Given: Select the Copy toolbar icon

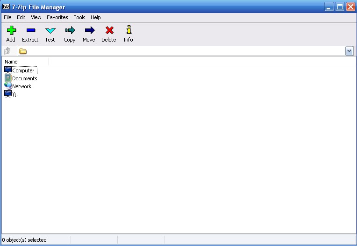Looking at the screenshot, I should (x=70, y=31).
